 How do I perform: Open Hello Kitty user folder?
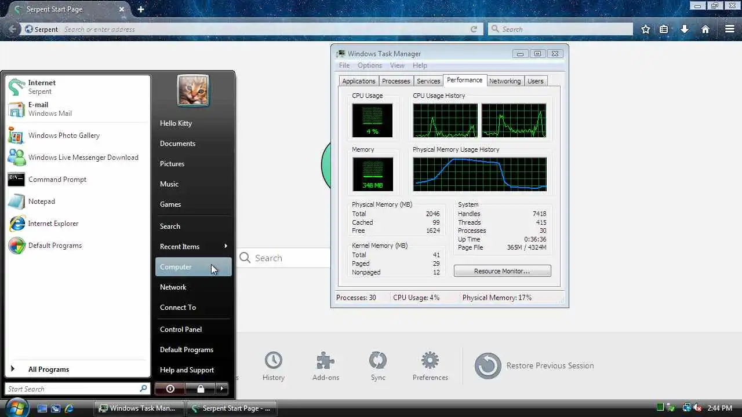click(193, 123)
